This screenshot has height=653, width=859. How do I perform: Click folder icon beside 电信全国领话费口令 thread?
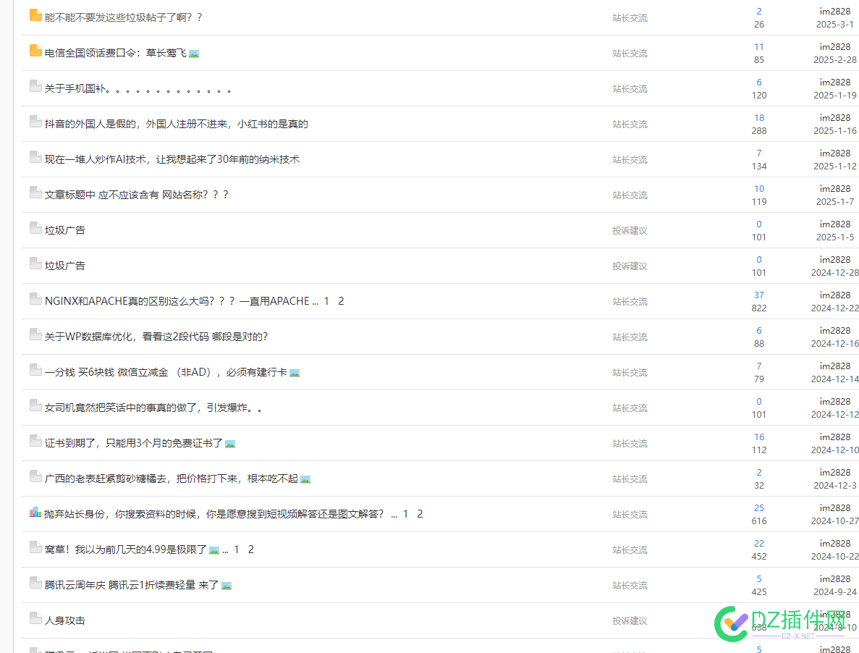(35, 51)
